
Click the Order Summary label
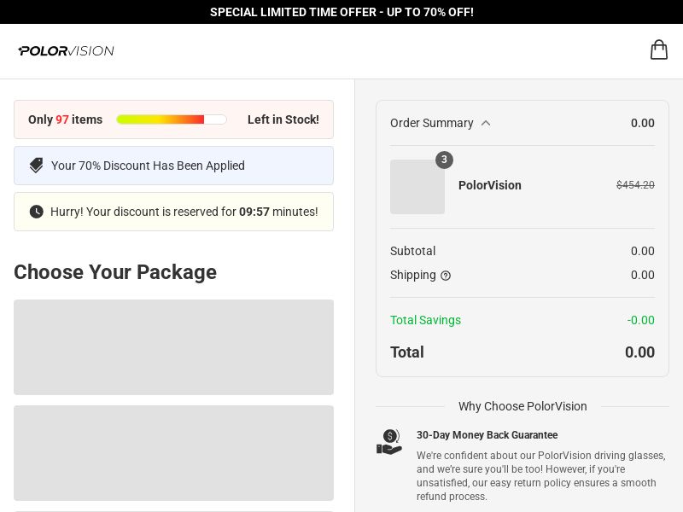(431, 123)
